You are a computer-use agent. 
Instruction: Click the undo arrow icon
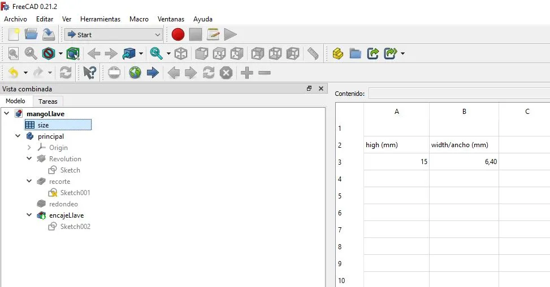(14, 73)
